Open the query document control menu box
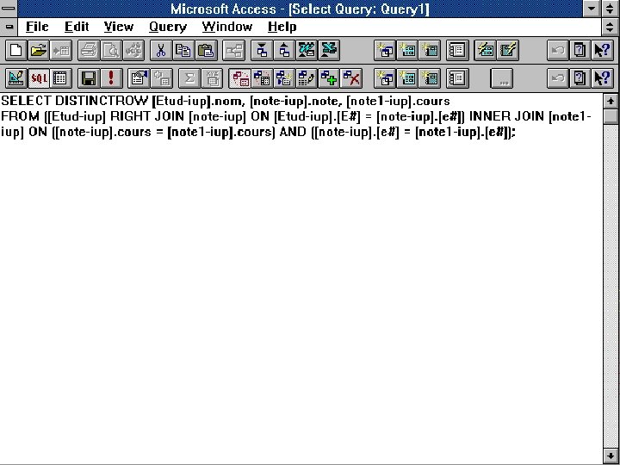Viewport: 620px width, 465px height. (9, 27)
